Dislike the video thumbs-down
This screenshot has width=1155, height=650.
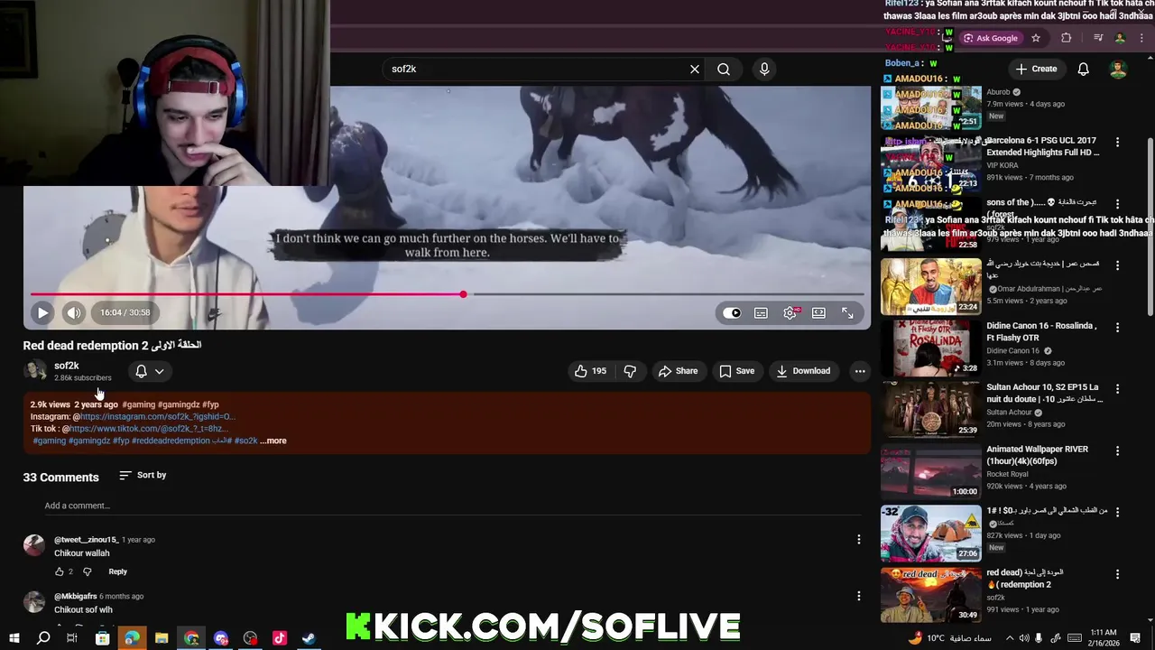(630, 371)
